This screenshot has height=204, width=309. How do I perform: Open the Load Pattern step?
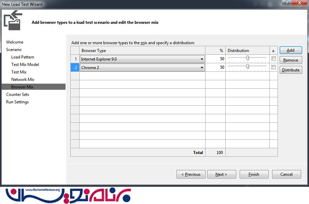coord(23,57)
